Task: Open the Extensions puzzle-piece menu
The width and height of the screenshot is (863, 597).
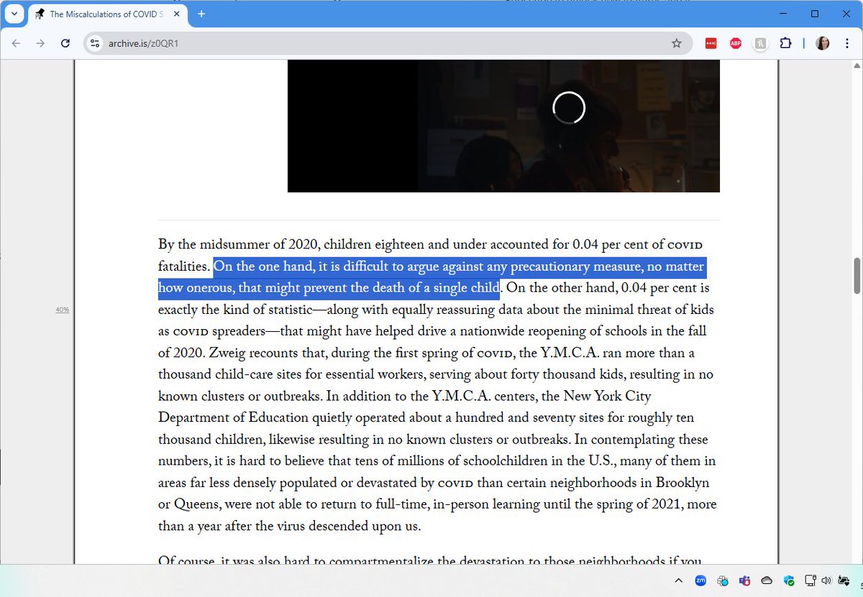Action: 785,43
